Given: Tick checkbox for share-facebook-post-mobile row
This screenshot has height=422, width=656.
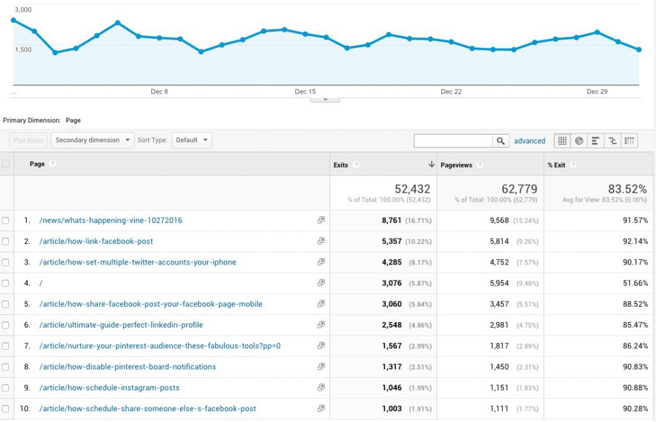Looking at the screenshot, I should (5, 304).
